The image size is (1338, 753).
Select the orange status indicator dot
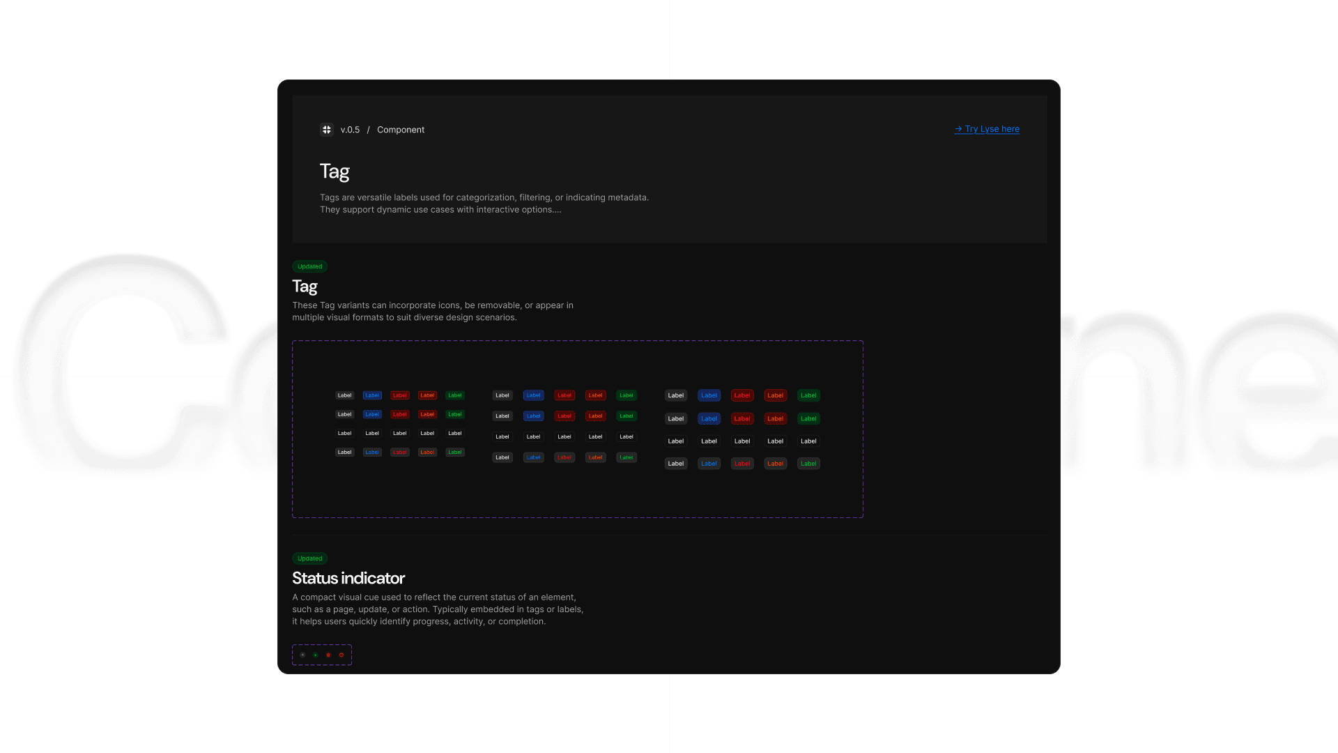coord(341,655)
